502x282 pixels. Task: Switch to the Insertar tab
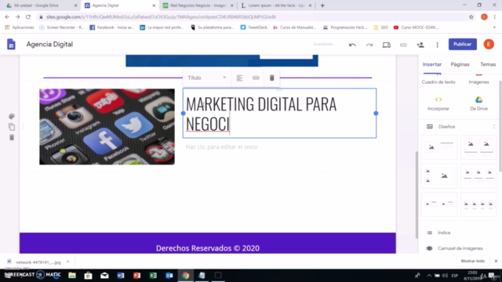432,64
